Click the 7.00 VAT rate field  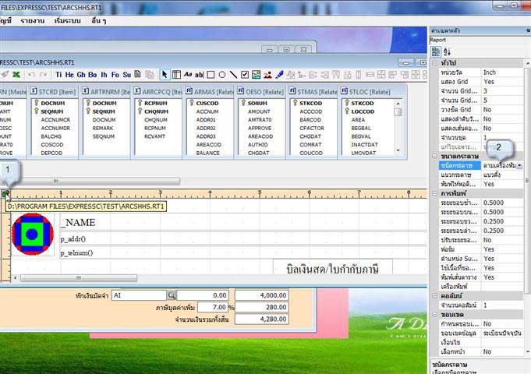(x=213, y=307)
